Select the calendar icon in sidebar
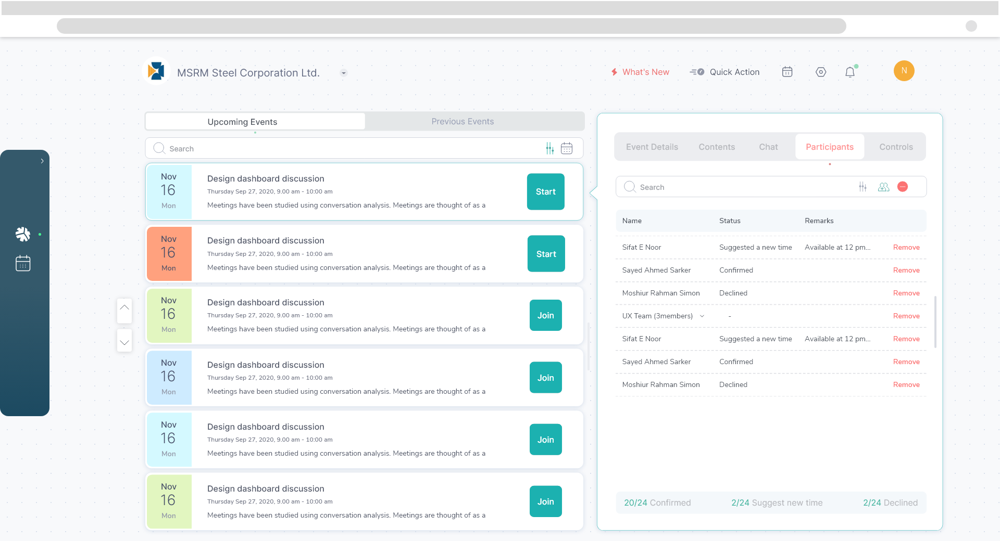This screenshot has width=1000, height=541. [23, 263]
